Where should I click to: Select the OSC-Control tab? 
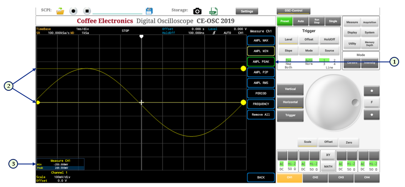click(x=293, y=10)
